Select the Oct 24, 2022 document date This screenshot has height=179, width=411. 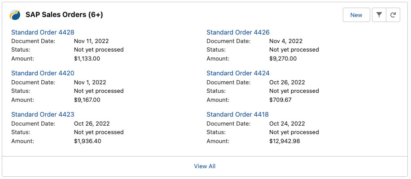[x=287, y=123]
